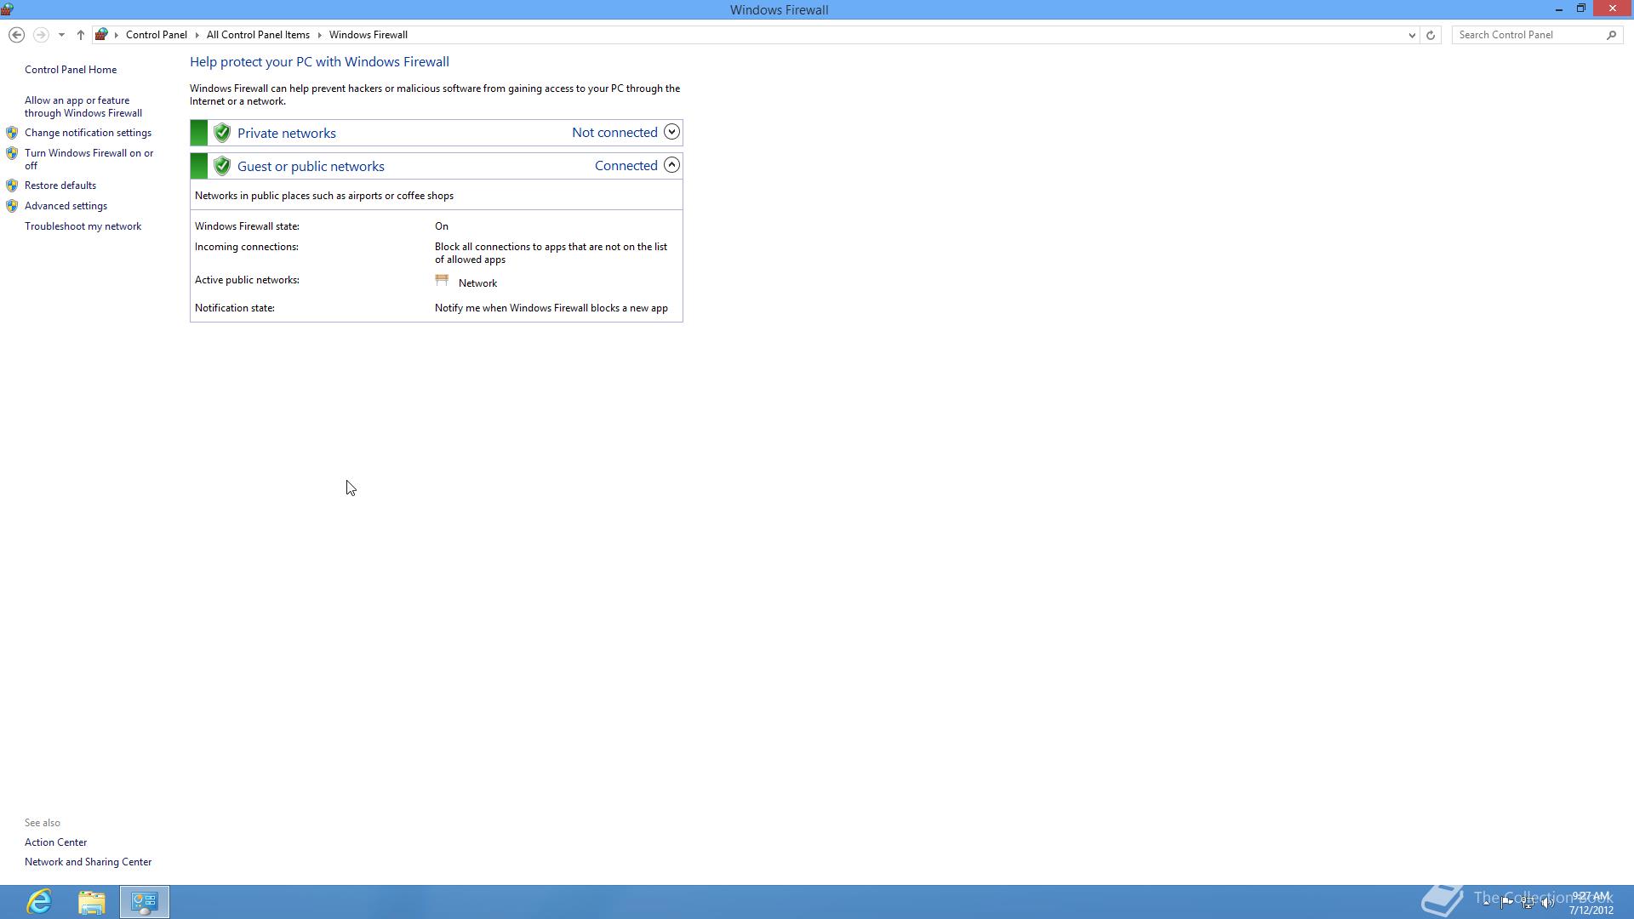Click Networks in public places description text
This screenshot has height=919, width=1634.
click(x=323, y=196)
